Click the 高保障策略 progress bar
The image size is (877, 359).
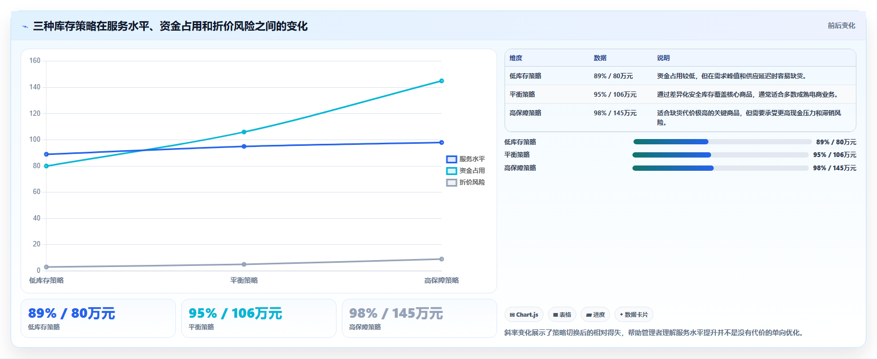pos(721,168)
